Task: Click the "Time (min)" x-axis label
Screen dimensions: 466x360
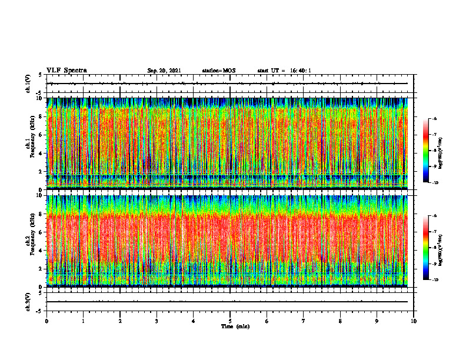Action: pyautogui.click(x=235, y=326)
